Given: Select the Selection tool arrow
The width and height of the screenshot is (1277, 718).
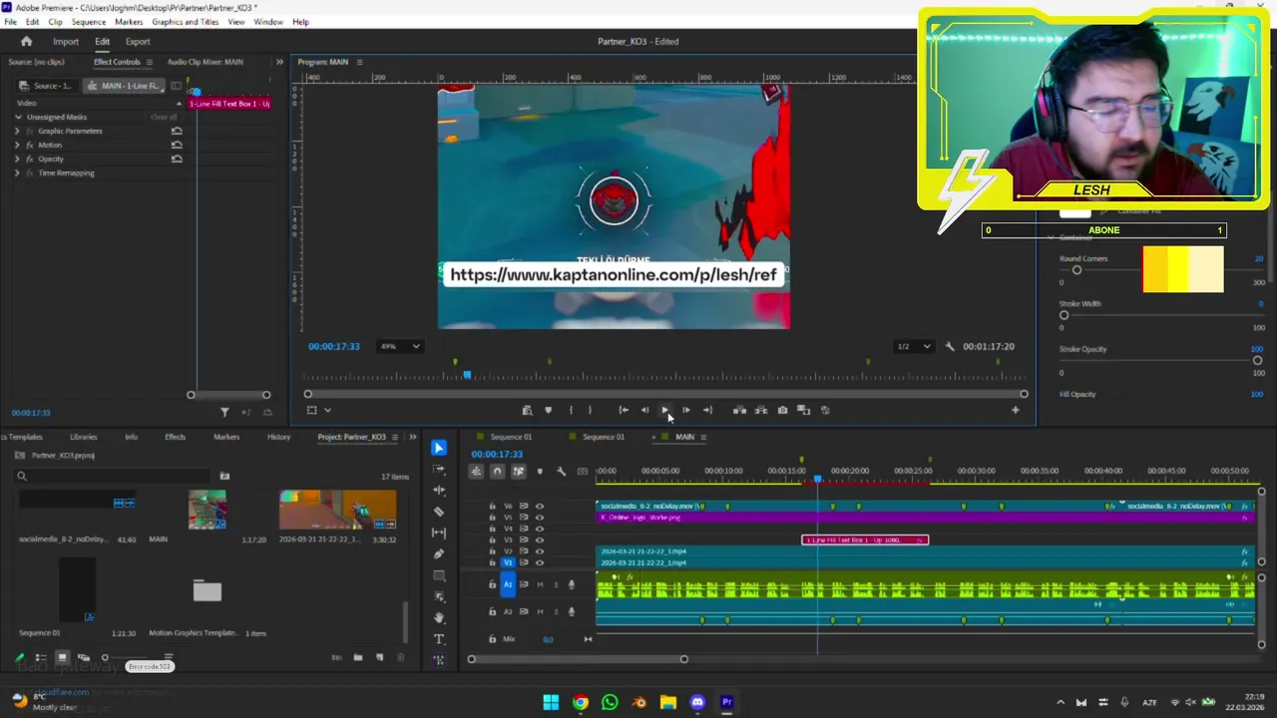Looking at the screenshot, I should [439, 448].
